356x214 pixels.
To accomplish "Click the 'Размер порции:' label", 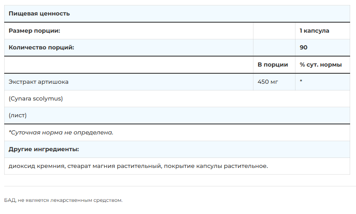I will pyautogui.click(x=34, y=31).
